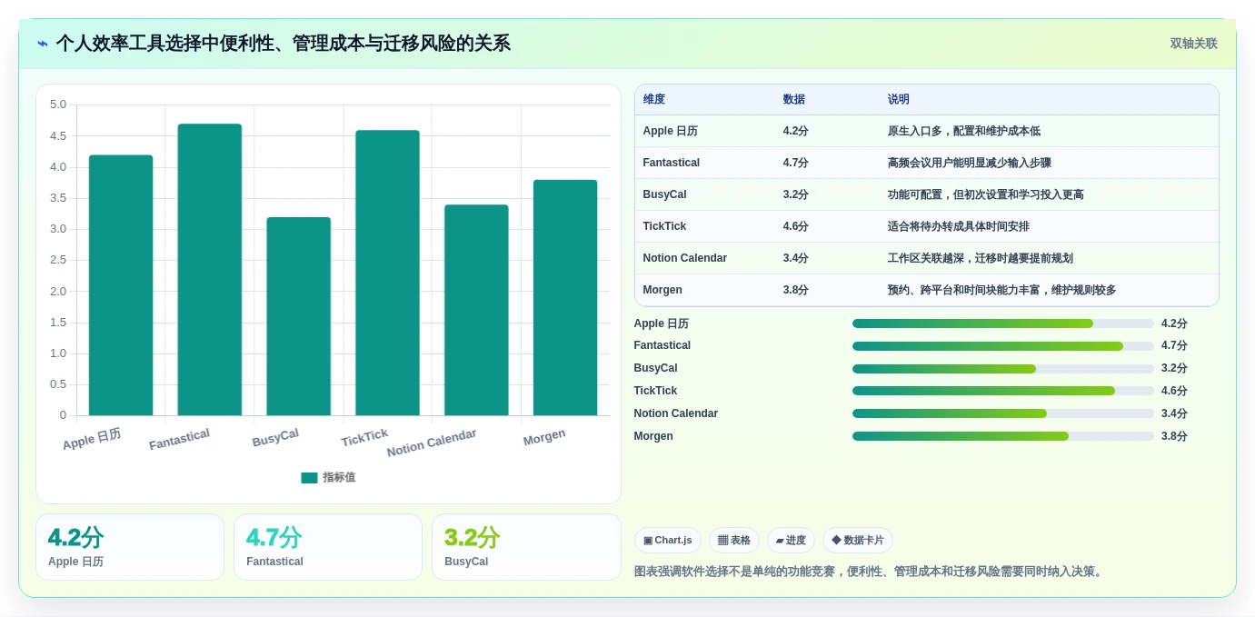Click the Chart.js tag chip
The image size is (1255, 617).
(x=668, y=540)
